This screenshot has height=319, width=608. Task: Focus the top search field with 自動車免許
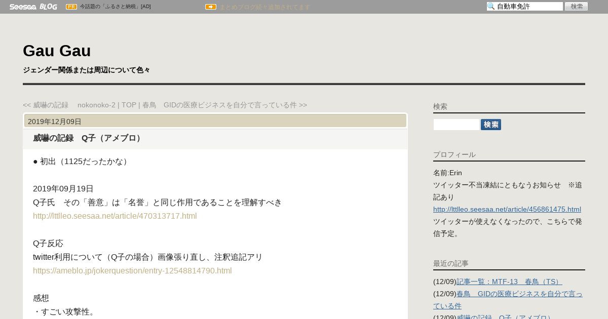[x=525, y=7]
